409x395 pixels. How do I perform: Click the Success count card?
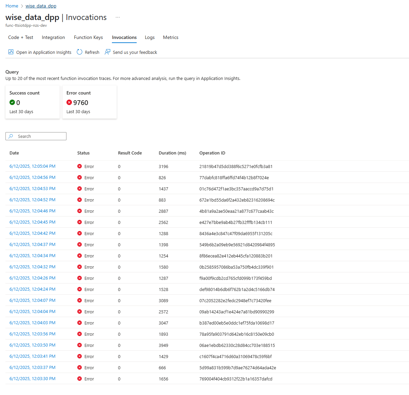33,102
